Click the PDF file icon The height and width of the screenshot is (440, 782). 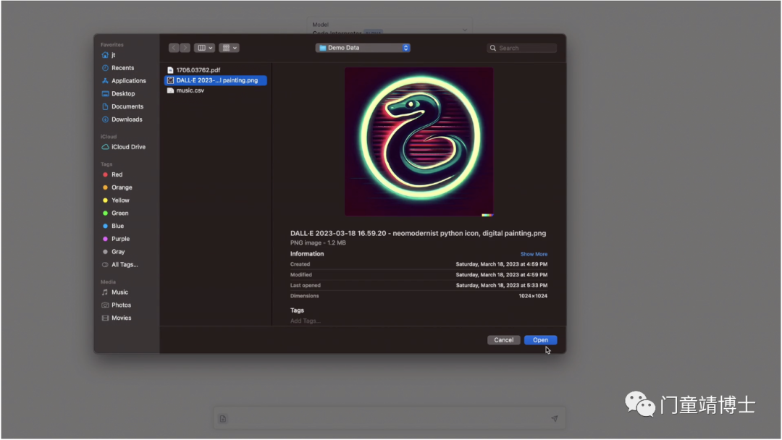pyautogui.click(x=171, y=70)
